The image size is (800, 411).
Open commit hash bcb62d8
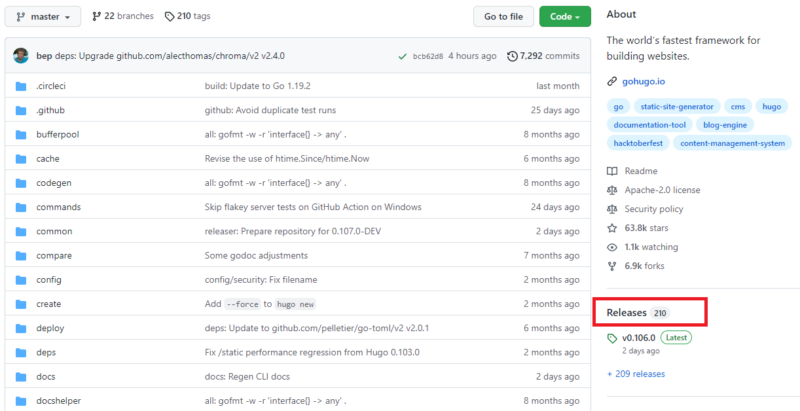coord(428,56)
